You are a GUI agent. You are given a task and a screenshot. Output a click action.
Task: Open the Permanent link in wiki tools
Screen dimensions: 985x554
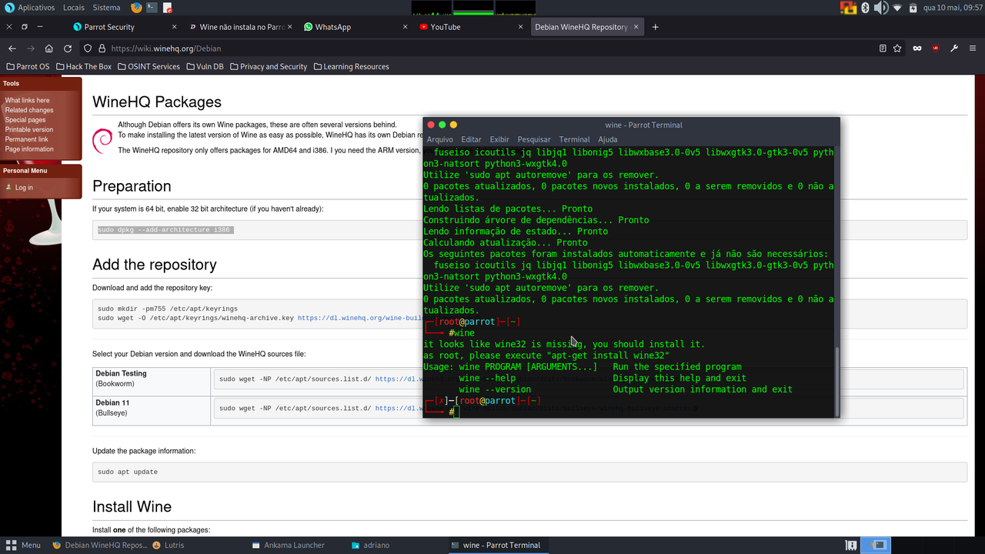[x=27, y=139]
